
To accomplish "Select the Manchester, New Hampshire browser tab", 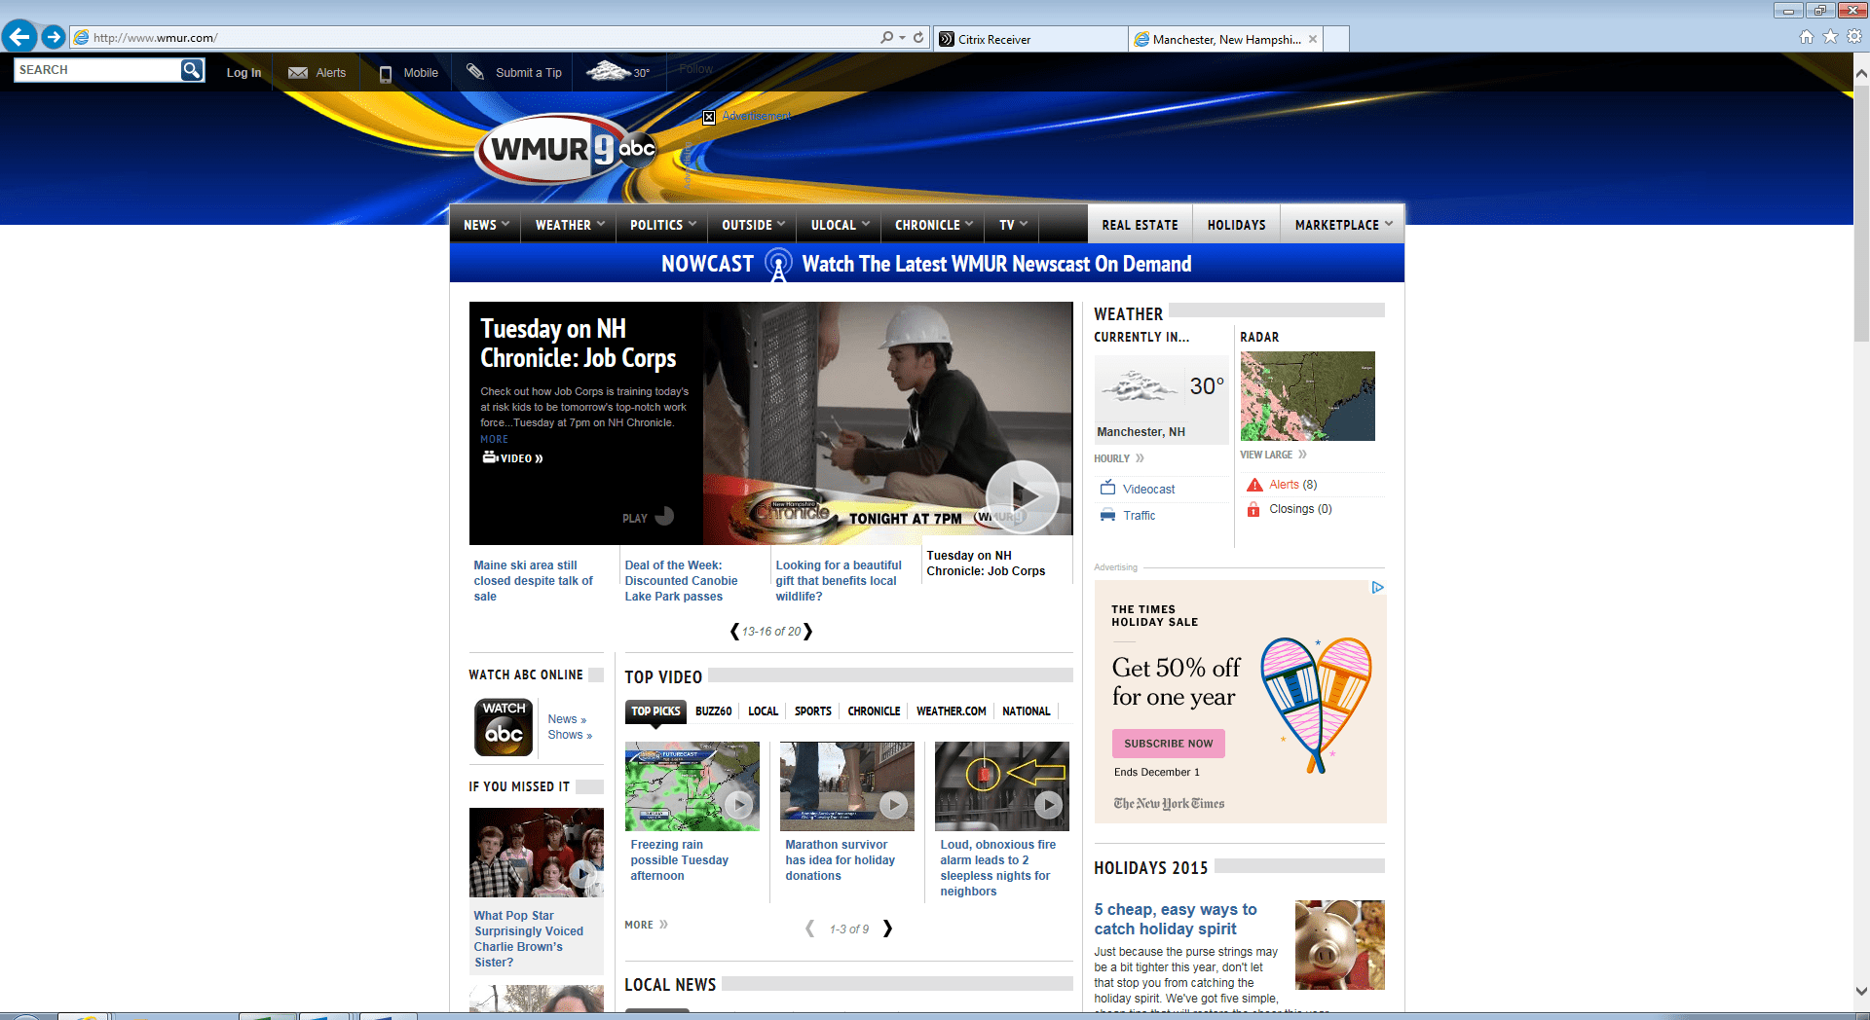I will [x=1222, y=39].
